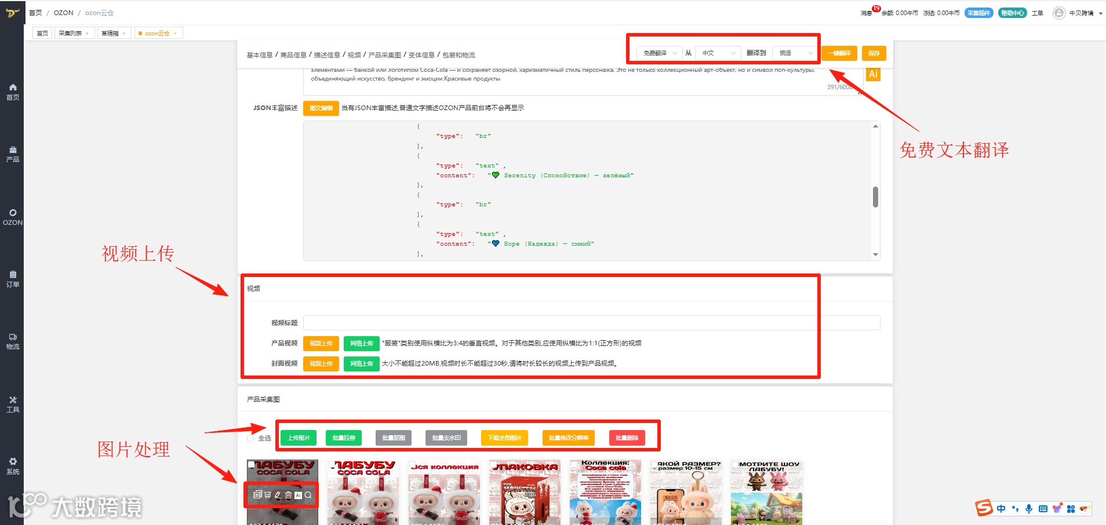Screen dimensions: 1106x525
Task: Jump to the 描述信息 section anchor
Action: tap(327, 55)
